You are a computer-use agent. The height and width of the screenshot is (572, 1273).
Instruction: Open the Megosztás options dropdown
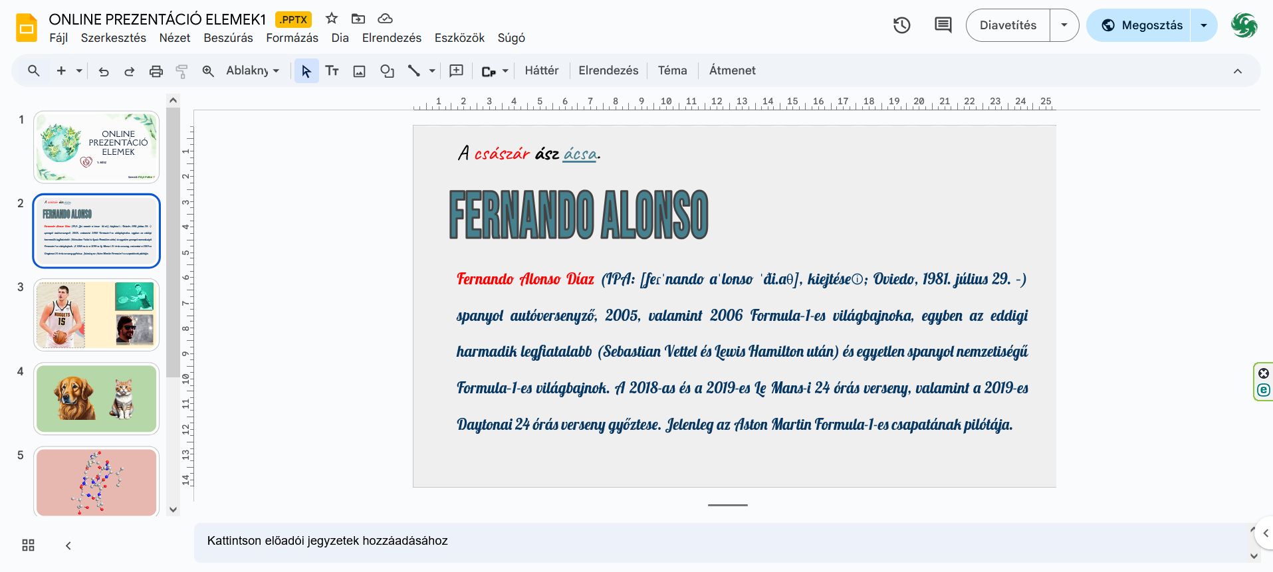1203,25
